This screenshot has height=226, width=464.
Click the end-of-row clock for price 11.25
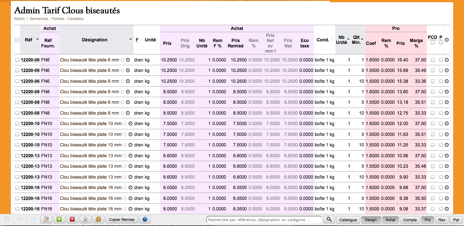447,145
